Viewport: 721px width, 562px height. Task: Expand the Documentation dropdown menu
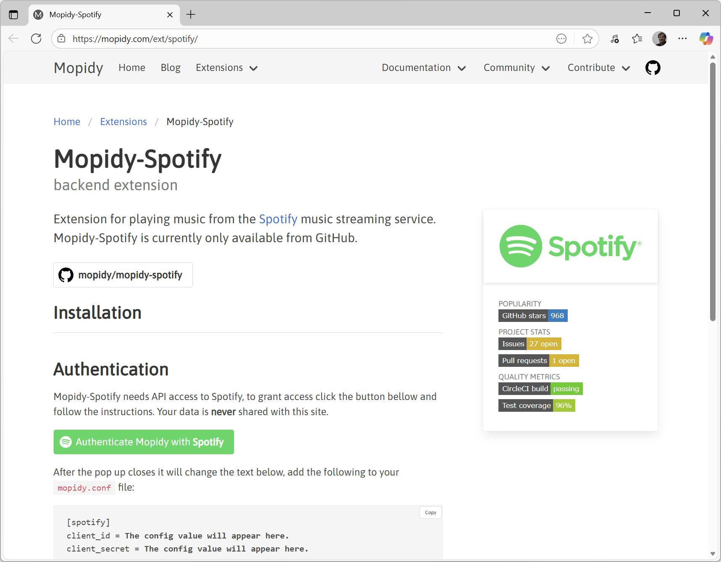(x=423, y=68)
